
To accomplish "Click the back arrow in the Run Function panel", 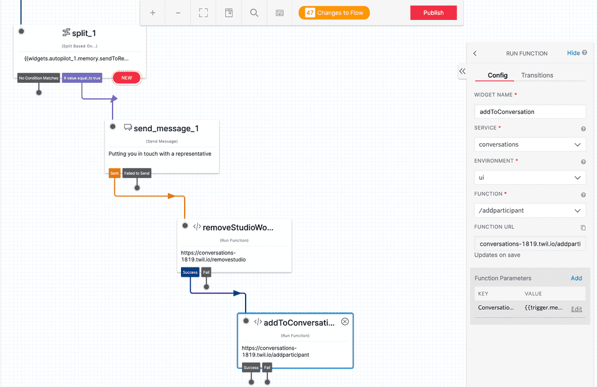I will pos(474,53).
